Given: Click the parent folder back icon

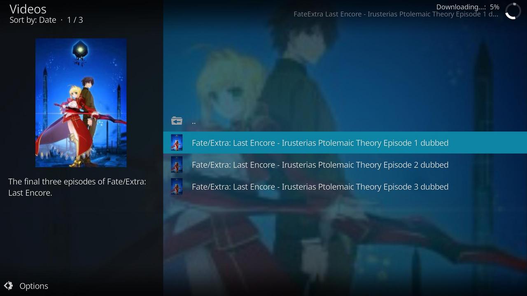Looking at the screenshot, I should [177, 121].
